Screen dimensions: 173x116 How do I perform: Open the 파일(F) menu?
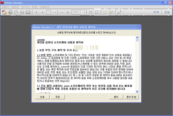(5, 7)
